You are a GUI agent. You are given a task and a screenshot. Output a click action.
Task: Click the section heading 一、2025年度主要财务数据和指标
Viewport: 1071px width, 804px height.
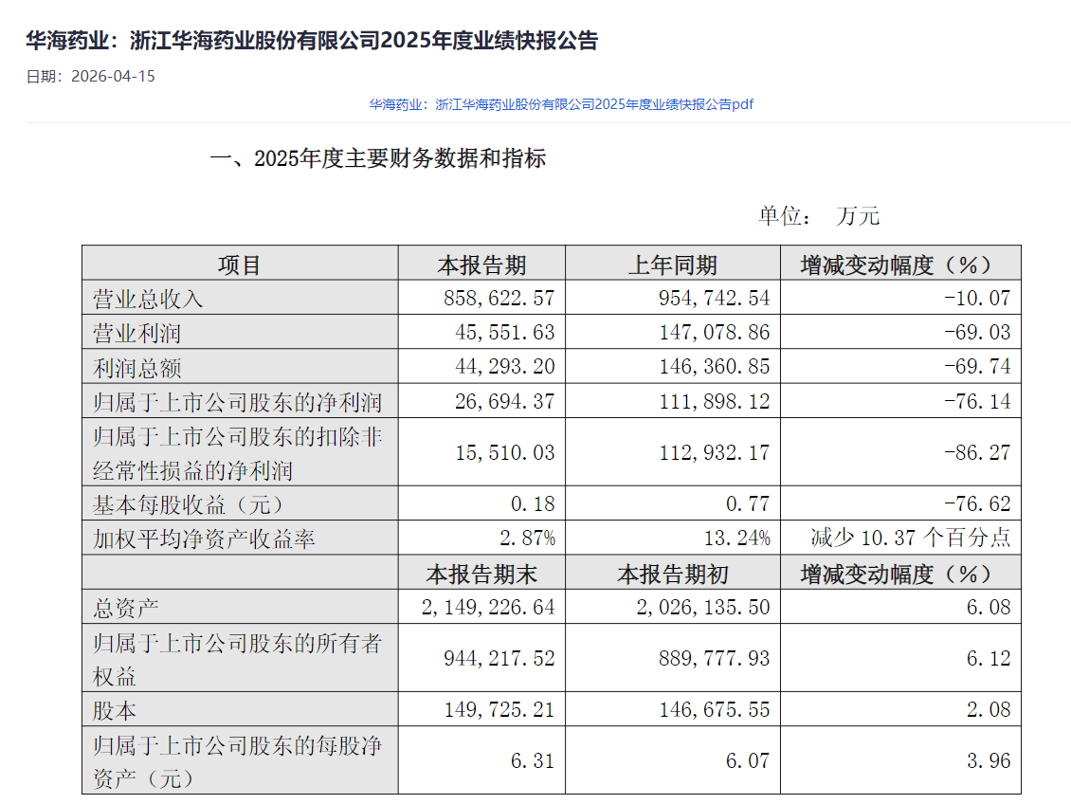click(377, 158)
